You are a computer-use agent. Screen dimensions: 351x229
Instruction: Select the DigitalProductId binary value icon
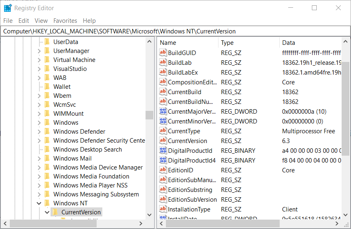(163, 150)
